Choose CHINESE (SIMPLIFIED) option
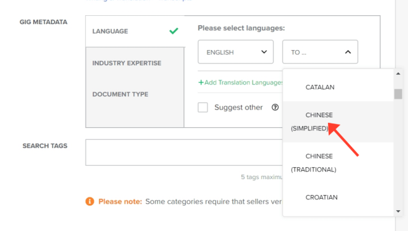This screenshot has height=231, width=408. [x=338, y=122]
